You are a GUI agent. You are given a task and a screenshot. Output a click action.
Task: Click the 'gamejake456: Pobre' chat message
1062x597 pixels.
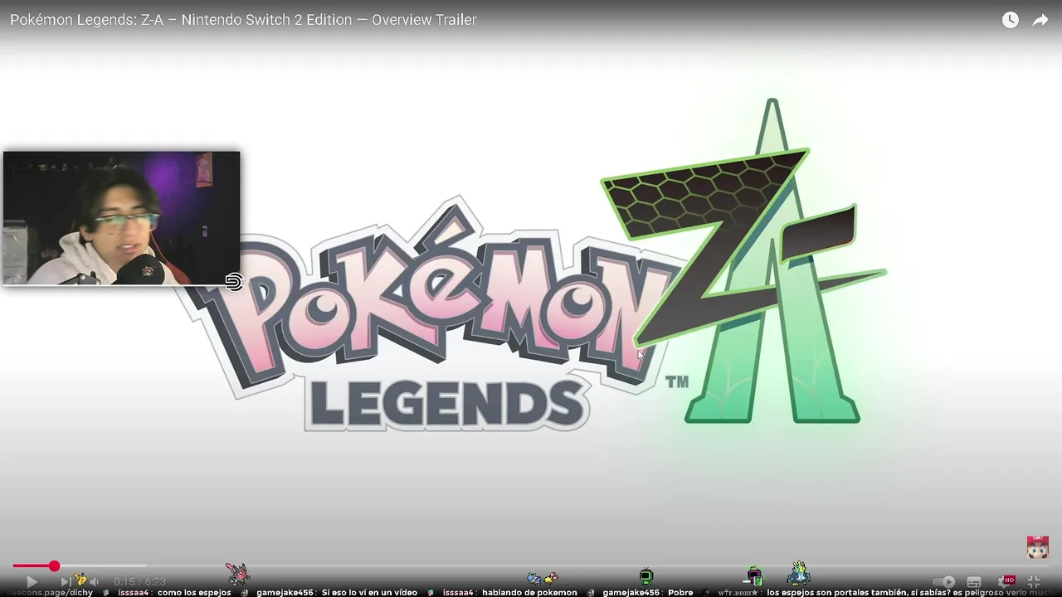coord(648,592)
